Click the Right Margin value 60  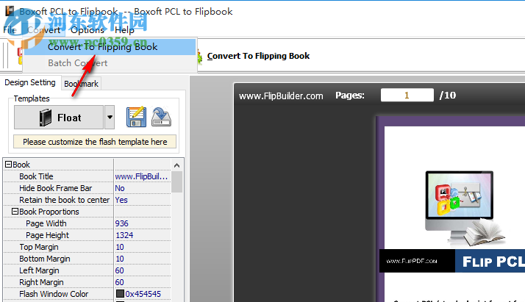[143, 282]
